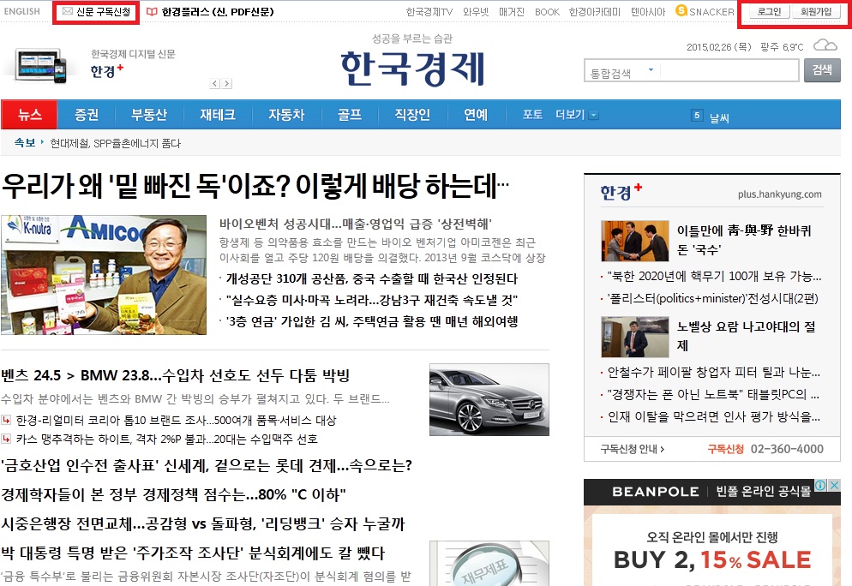The image size is (852, 586).
Task: Open the 한경아카데미 link
Action: pos(595,12)
